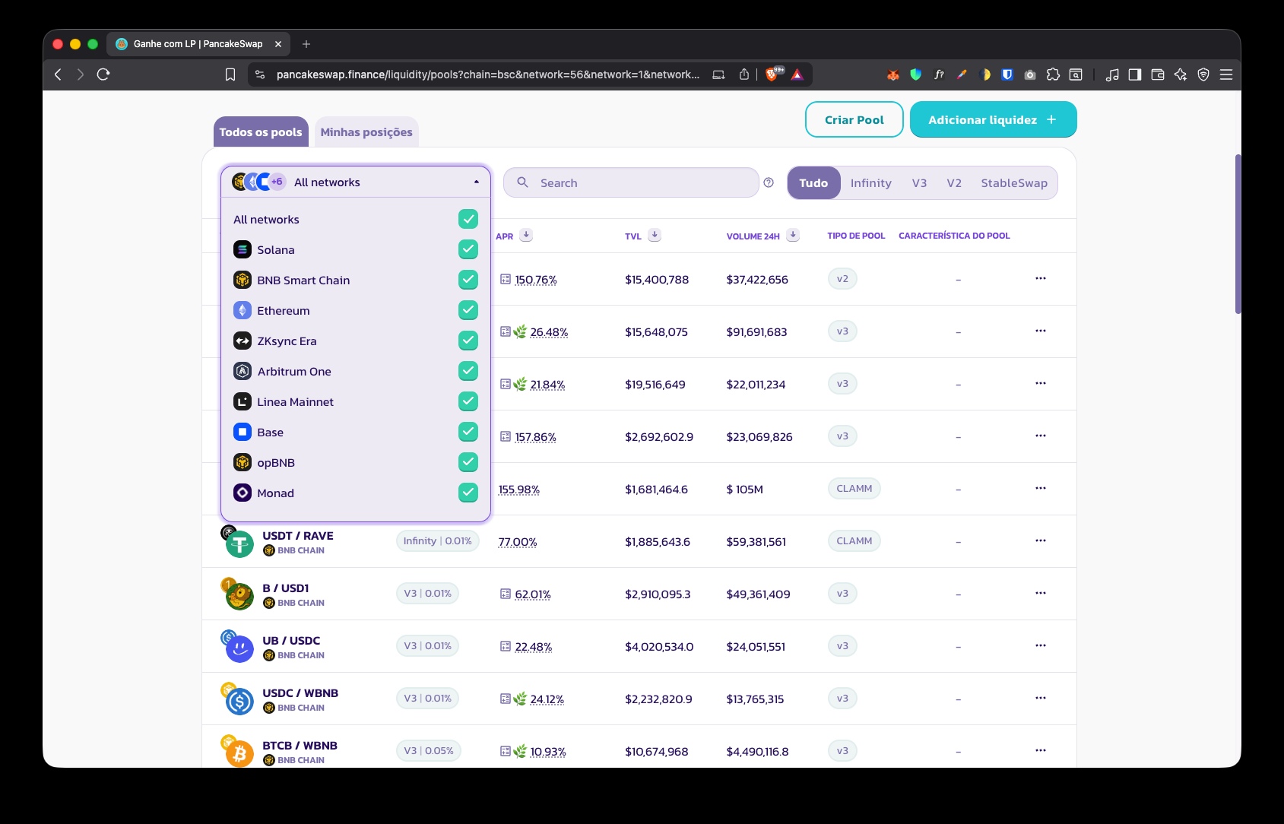Screen dimensions: 1284x824
Task: Open options menu for 150.76% APR pool
Action: [1041, 279]
